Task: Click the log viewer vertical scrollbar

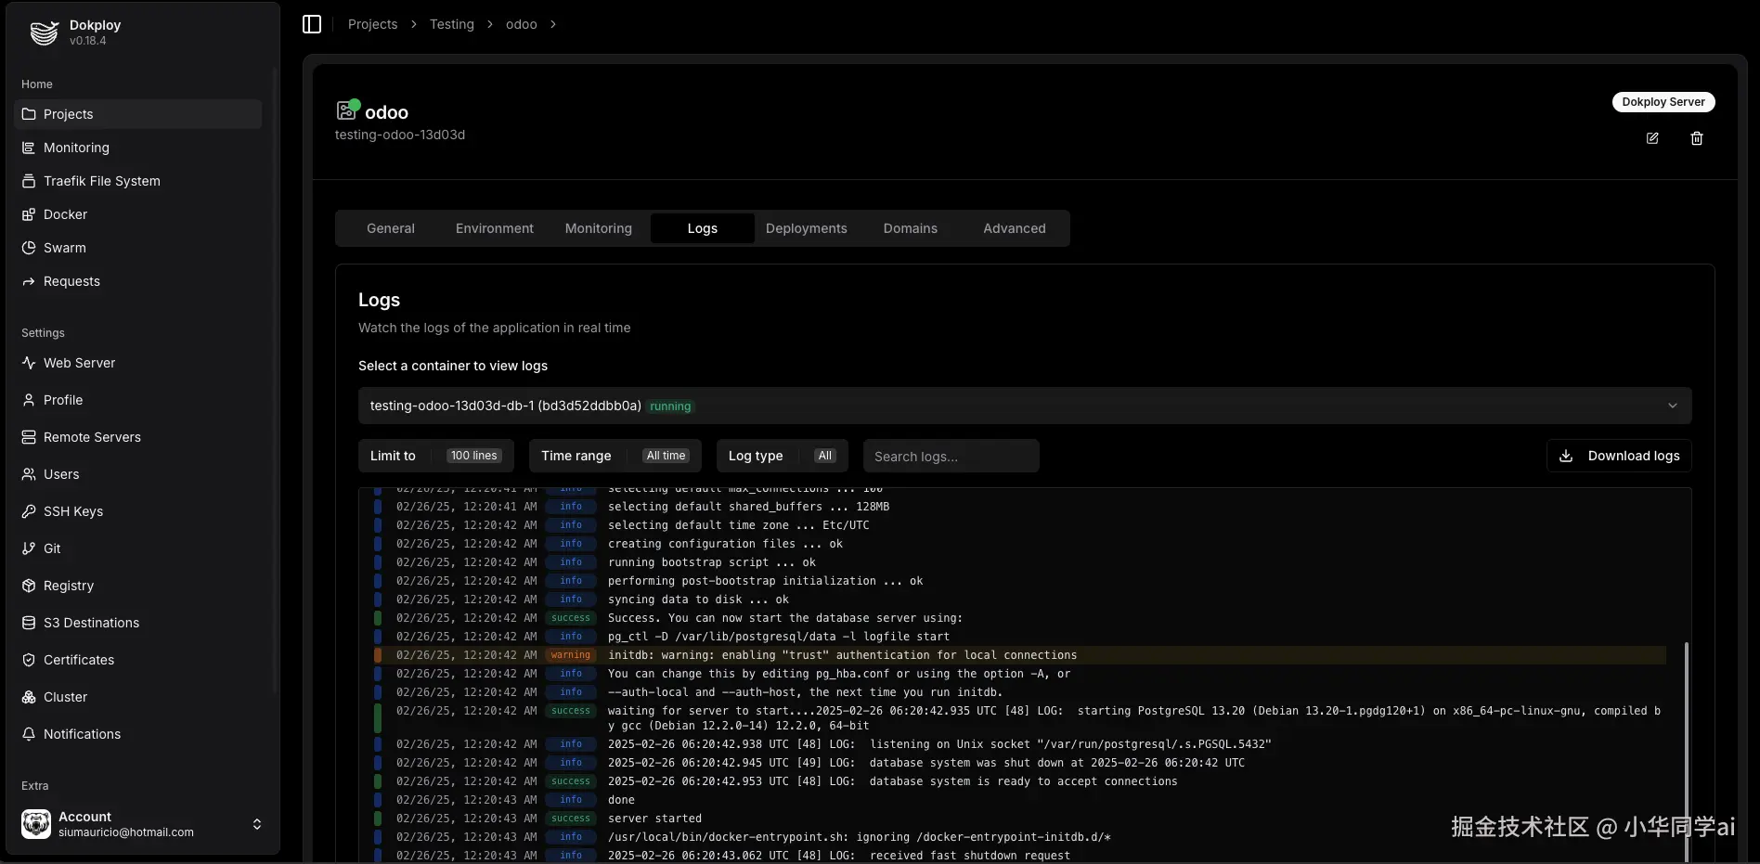Action: pyautogui.click(x=1686, y=752)
